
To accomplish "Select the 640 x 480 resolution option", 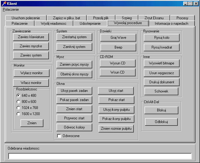I will pos(19,96).
